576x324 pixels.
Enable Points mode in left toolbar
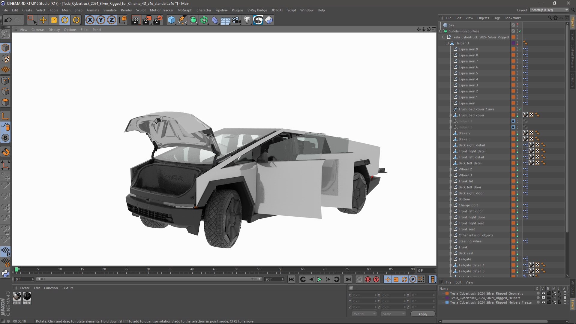[x=5, y=80]
